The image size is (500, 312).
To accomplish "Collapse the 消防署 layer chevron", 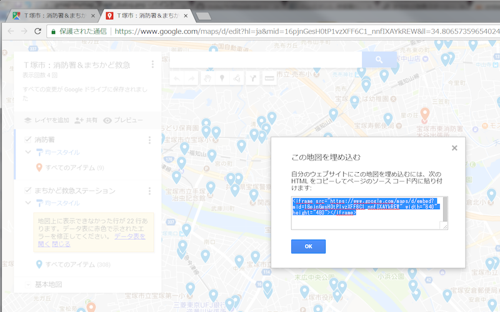I will click(27, 152).
